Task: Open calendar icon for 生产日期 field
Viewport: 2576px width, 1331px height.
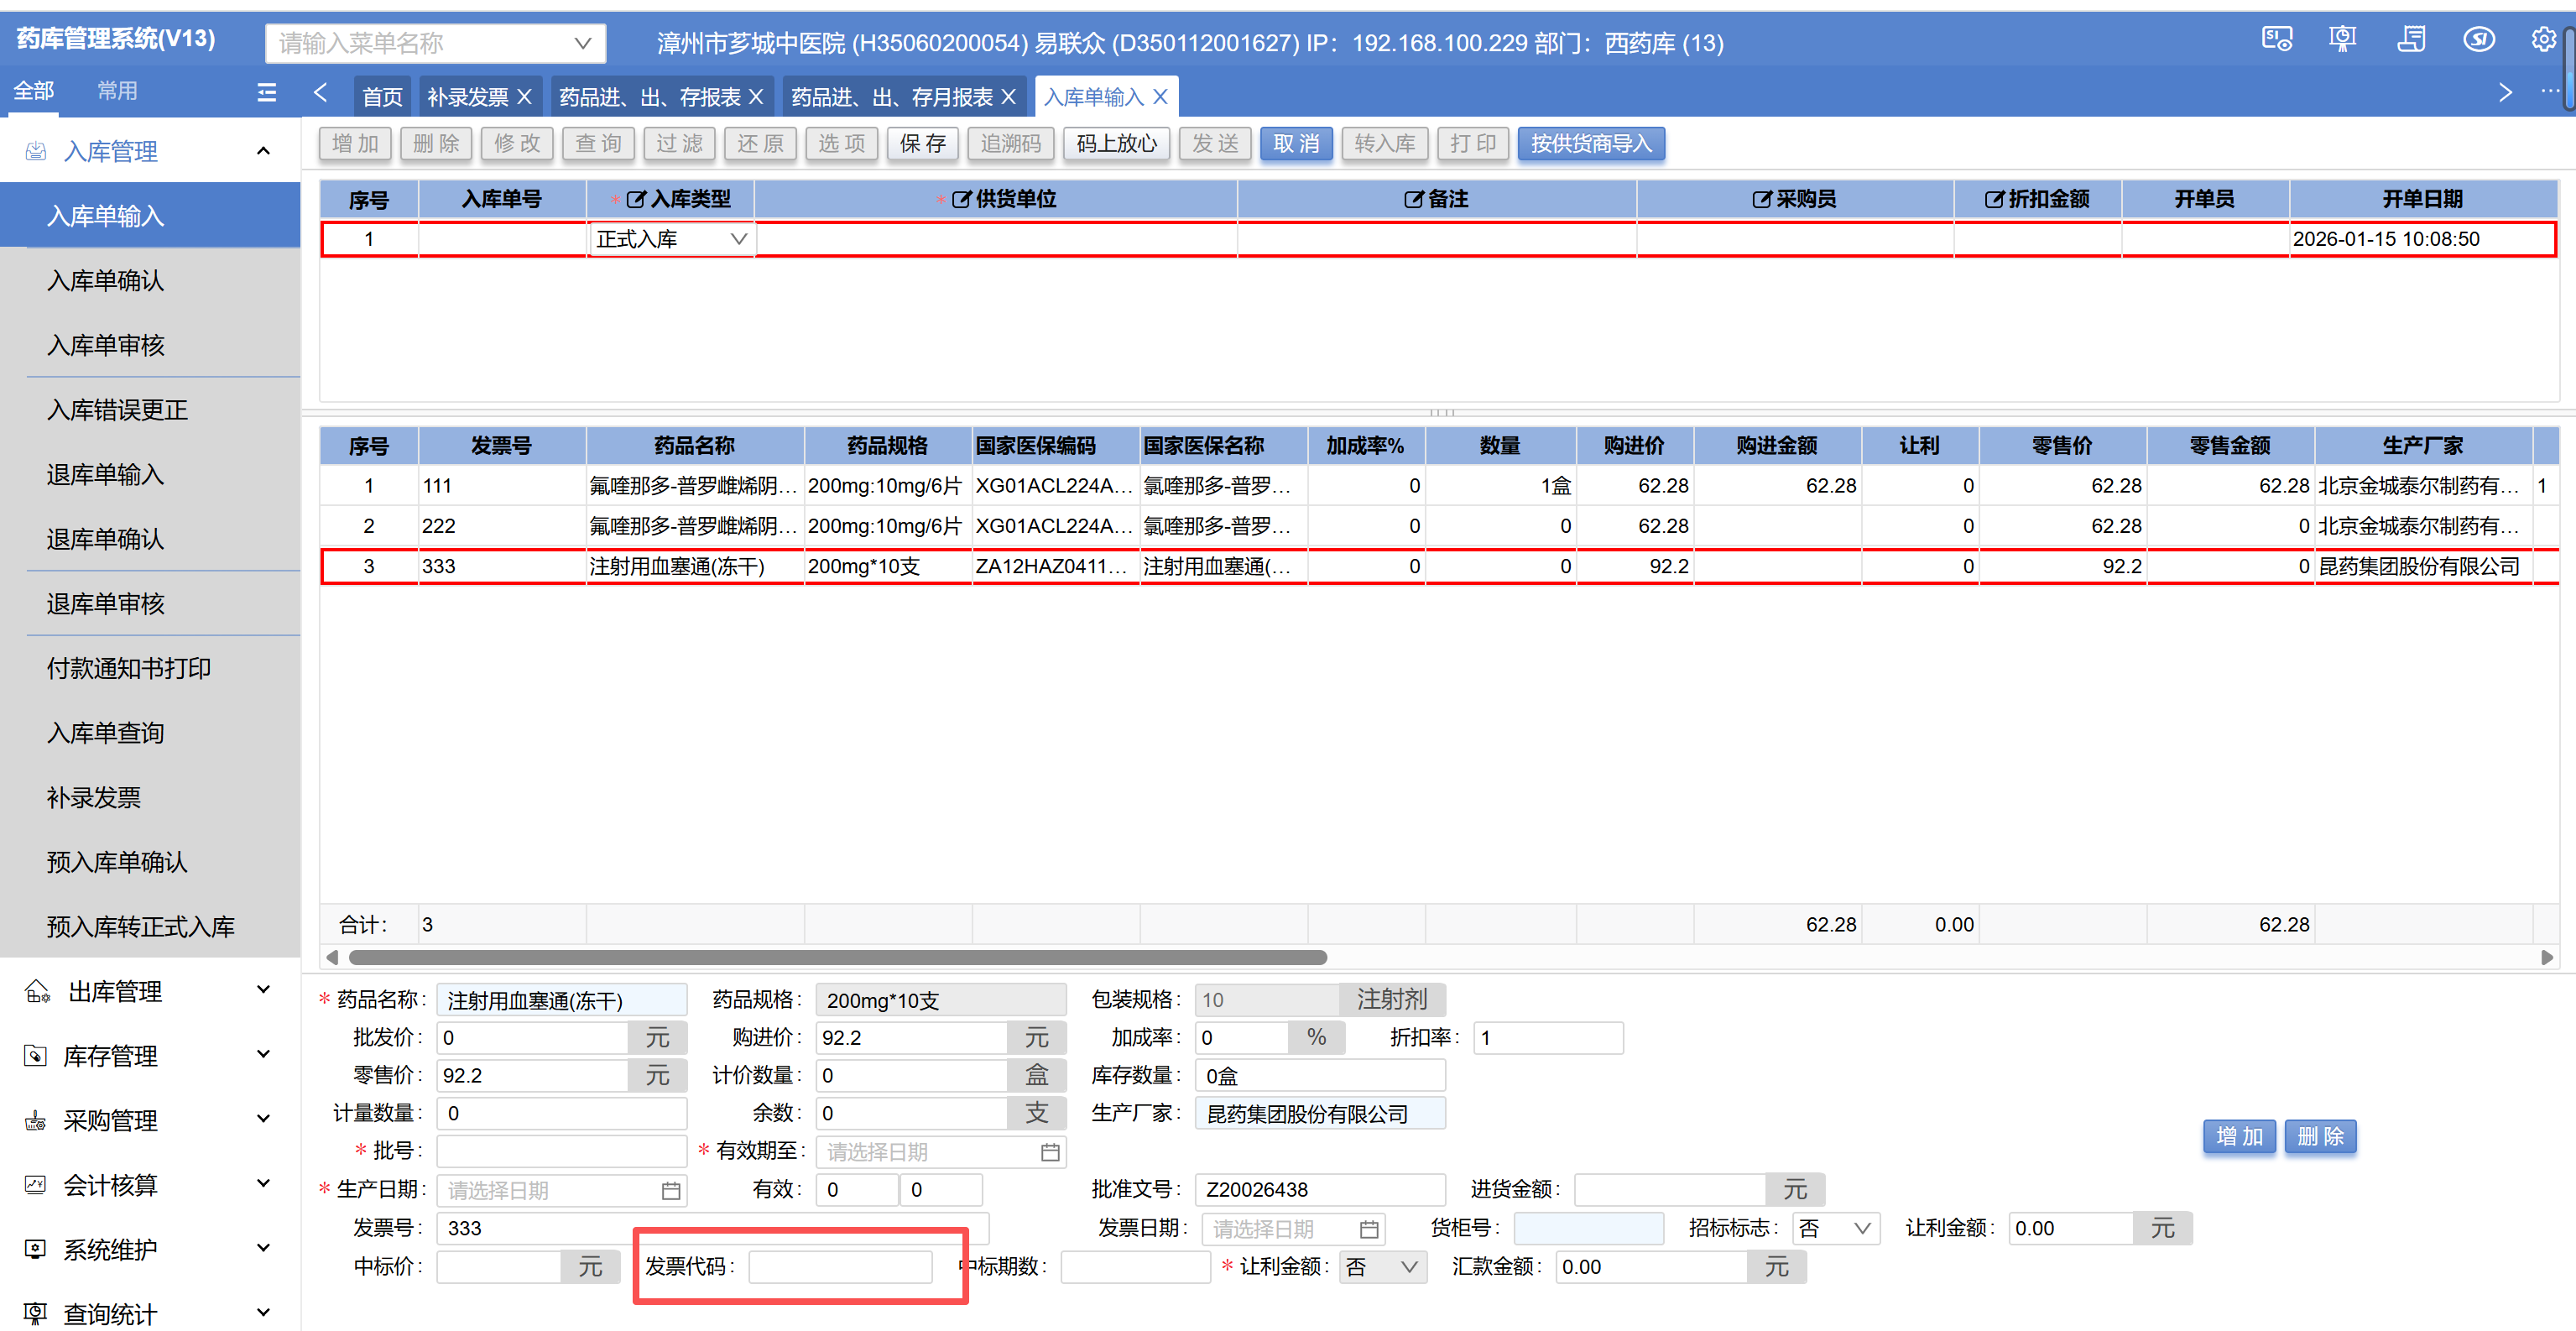Action: [x=670, y=1190]
